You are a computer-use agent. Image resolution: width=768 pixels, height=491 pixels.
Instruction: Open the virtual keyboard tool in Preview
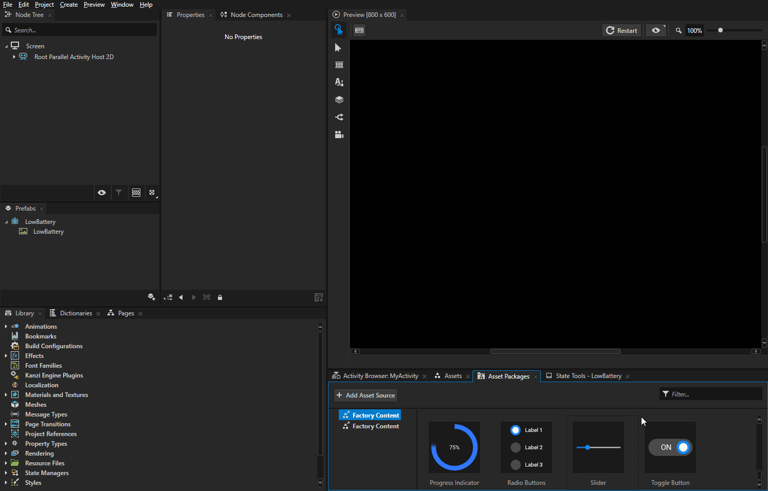(359, 30)
